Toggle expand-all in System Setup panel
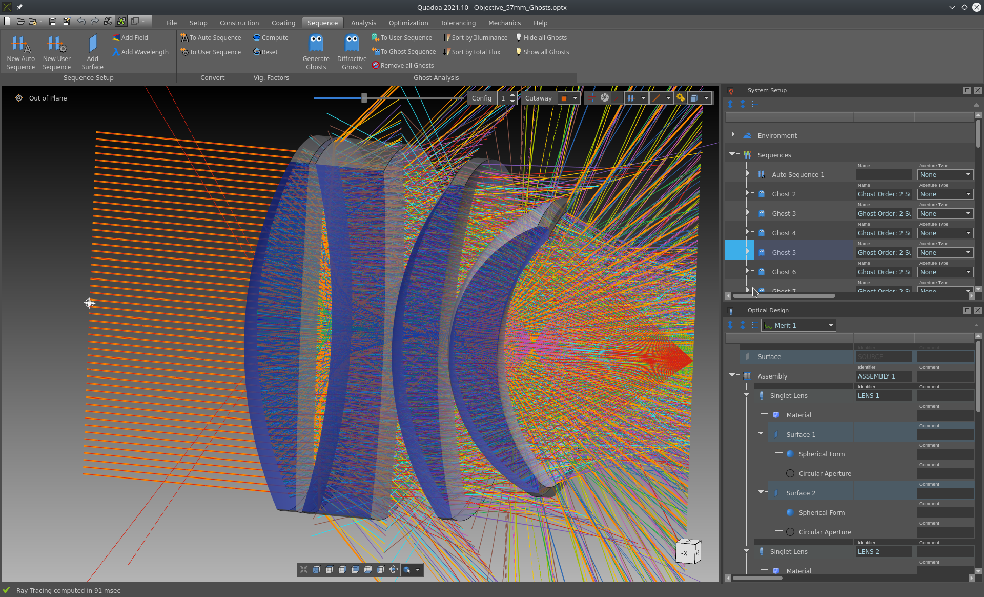 (730, 104)
